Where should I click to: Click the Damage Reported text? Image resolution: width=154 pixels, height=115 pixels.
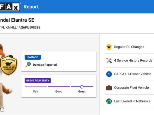tap(45, 65)
